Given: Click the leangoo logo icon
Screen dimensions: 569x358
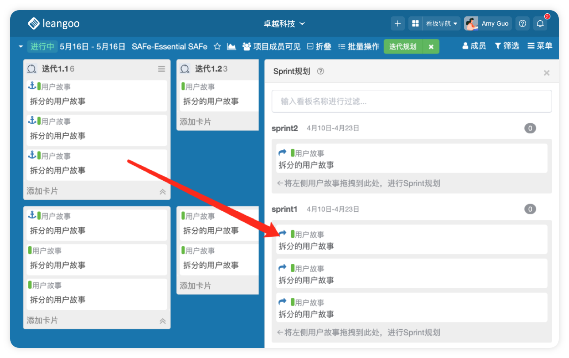Looking at the screenshot, I should click(x=34, y=23).
